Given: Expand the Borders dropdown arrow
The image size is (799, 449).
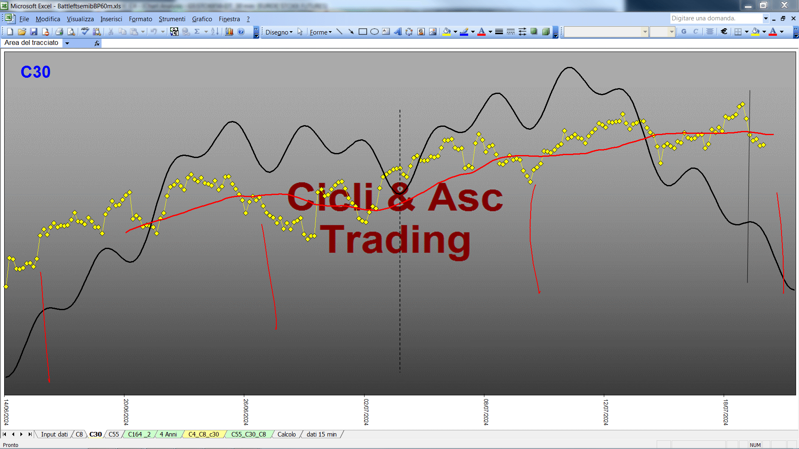Looking at the screenshot, I should click(747, 32).
